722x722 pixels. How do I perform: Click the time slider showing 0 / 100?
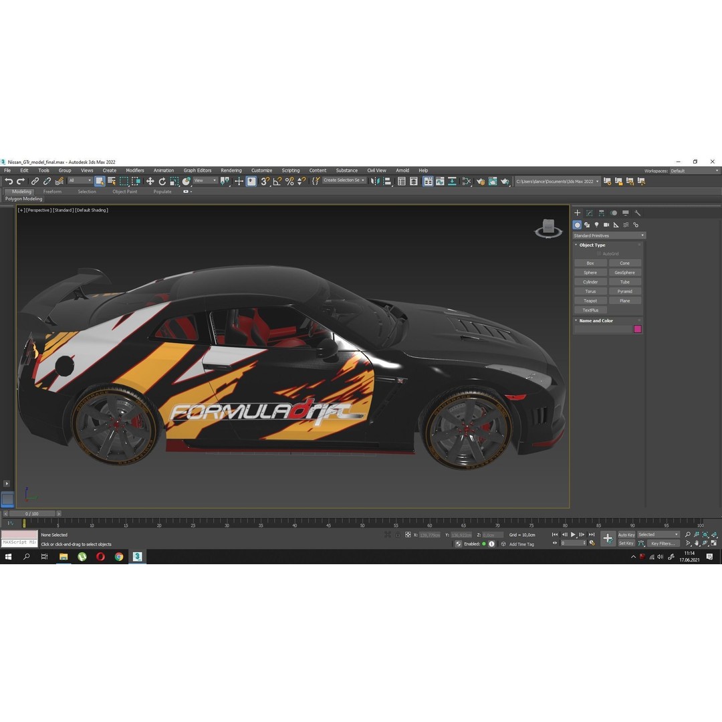pos(32,514)
